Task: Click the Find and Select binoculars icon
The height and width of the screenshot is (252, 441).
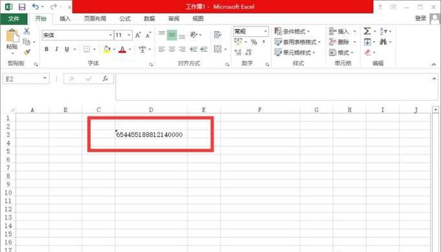Action: click(383, 42)
